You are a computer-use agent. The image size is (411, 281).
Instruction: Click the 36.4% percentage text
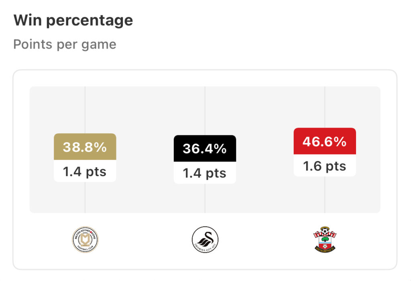coord(205,149)
